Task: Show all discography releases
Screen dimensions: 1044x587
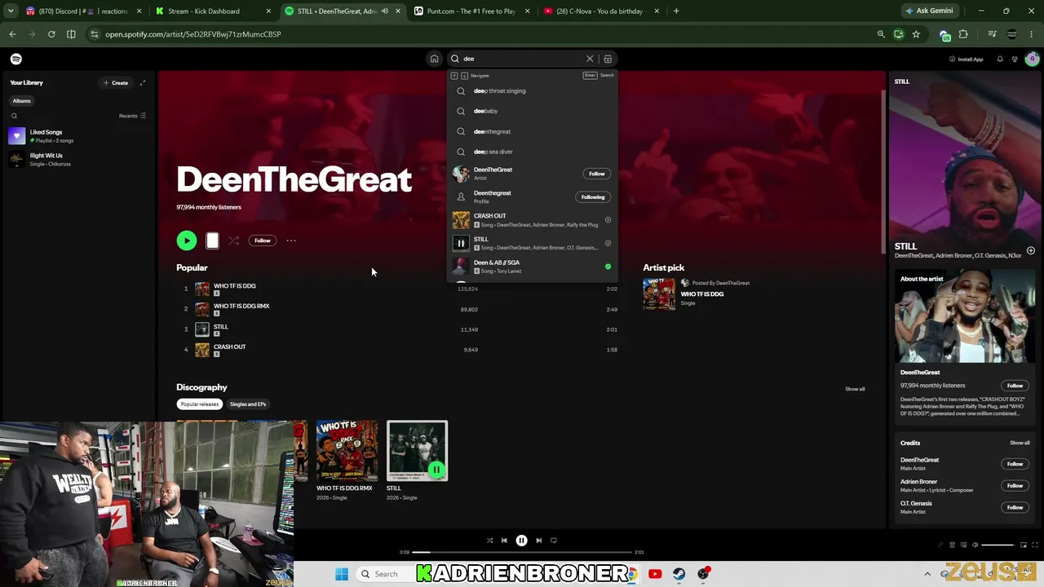Action: pos(855,389)
